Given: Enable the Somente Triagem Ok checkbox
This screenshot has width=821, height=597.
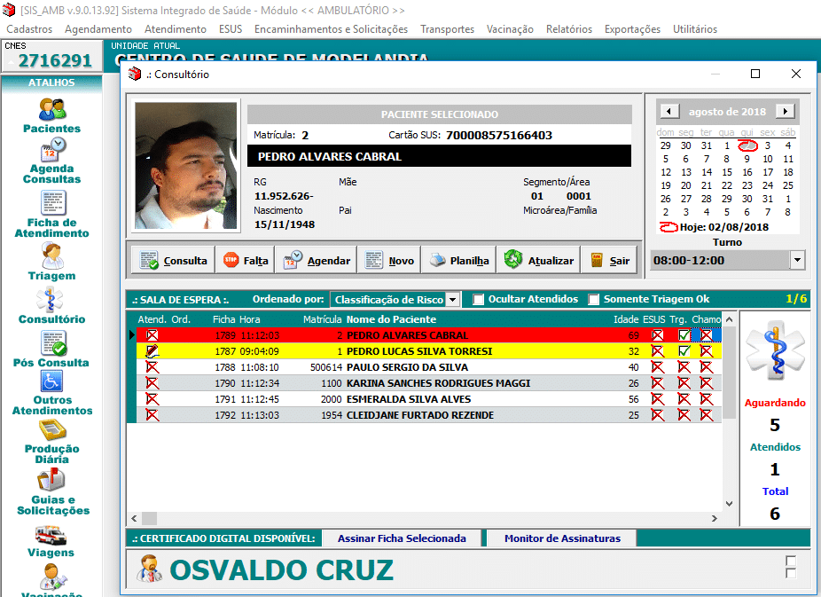Looking at the screenshot, I should [594, 300].
